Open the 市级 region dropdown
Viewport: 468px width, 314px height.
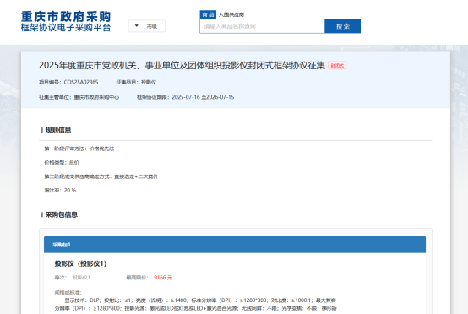pos(147,26)
